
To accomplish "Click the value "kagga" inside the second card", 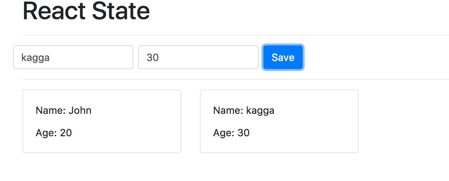I will point(260,111).
